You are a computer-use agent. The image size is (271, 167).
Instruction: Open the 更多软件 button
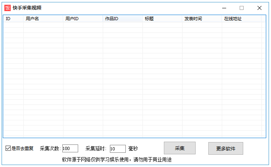tap(225, 148)
